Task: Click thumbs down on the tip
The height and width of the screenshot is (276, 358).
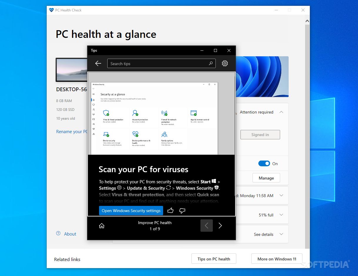Action: (182, 211)
